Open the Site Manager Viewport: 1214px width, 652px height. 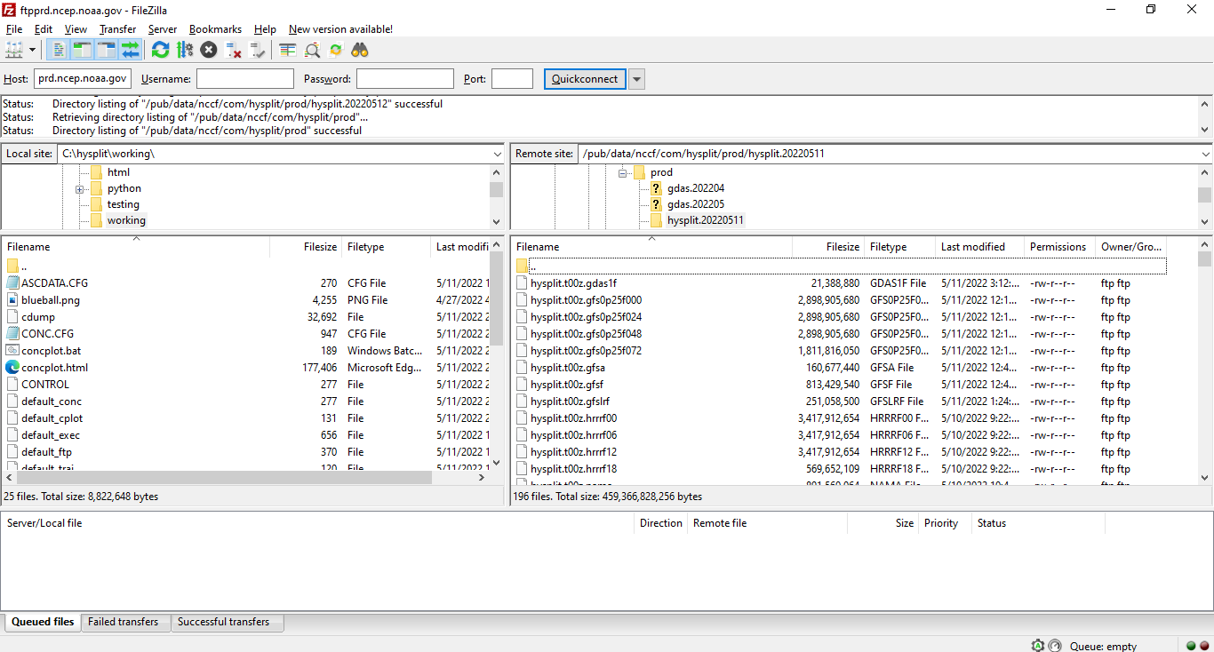(x=15, y=50)
